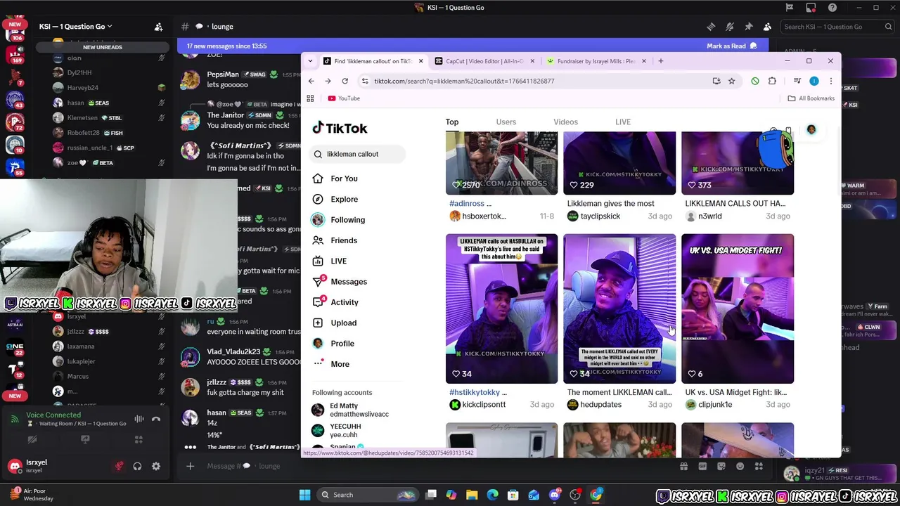The width and height of the screenshot is (900, 506).
Task: Switch to the Users results tab
Action: pos(506,122)
